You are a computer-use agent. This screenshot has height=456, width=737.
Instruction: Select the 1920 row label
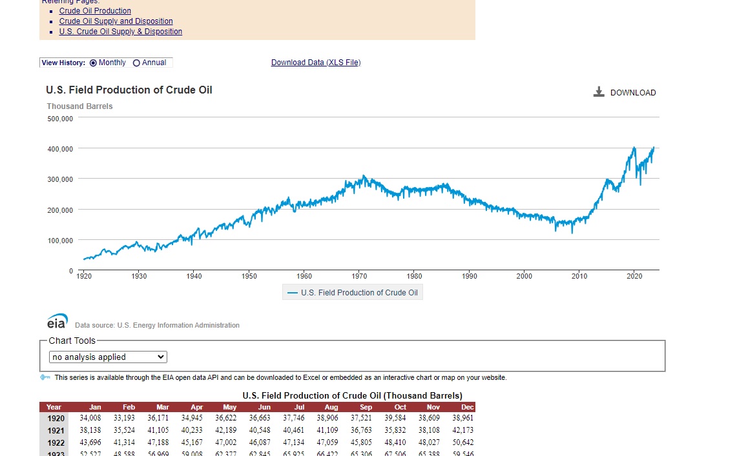pyautogui.click(x=55, y=418)
